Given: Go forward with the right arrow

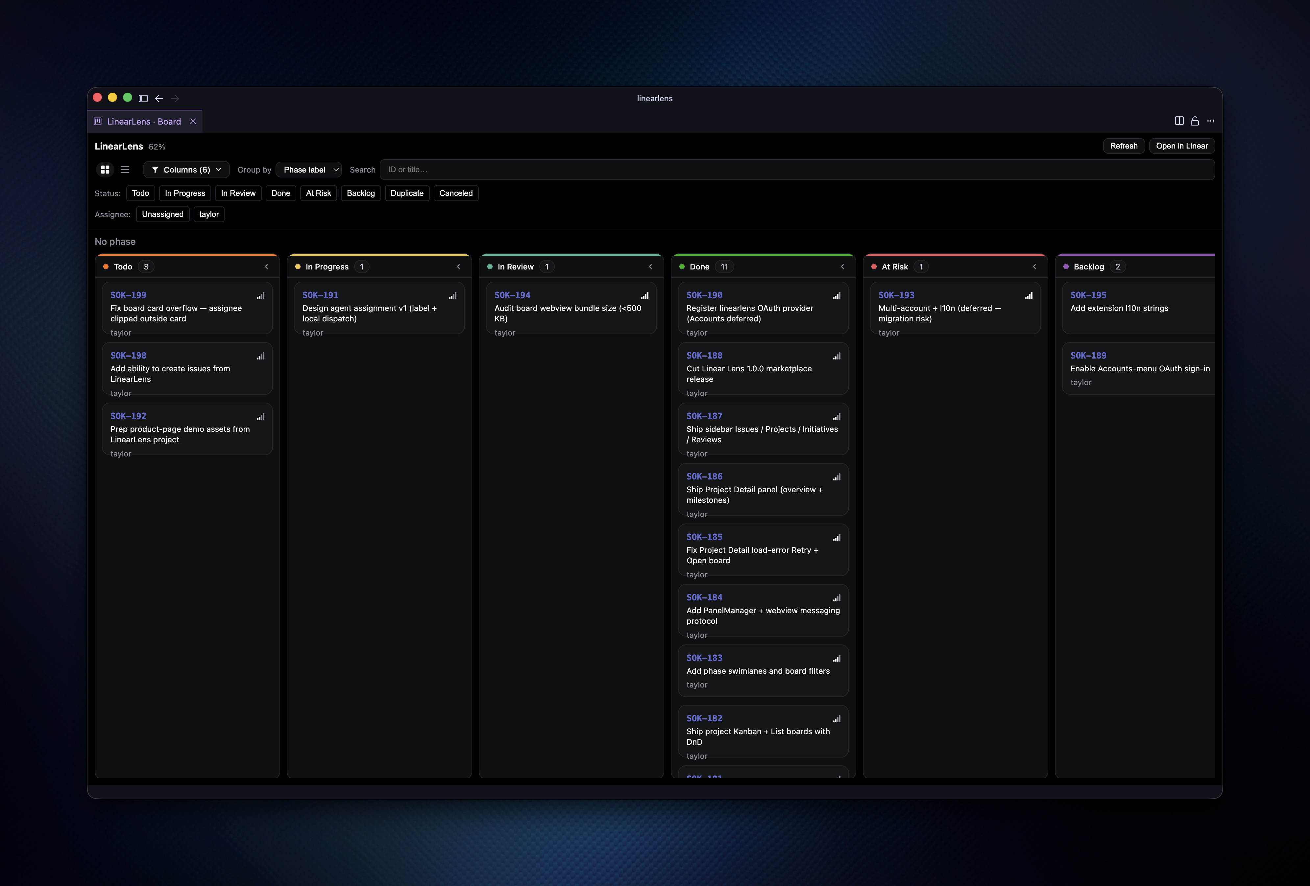Looking at the screenshot, I should click(x=175, y=98).
